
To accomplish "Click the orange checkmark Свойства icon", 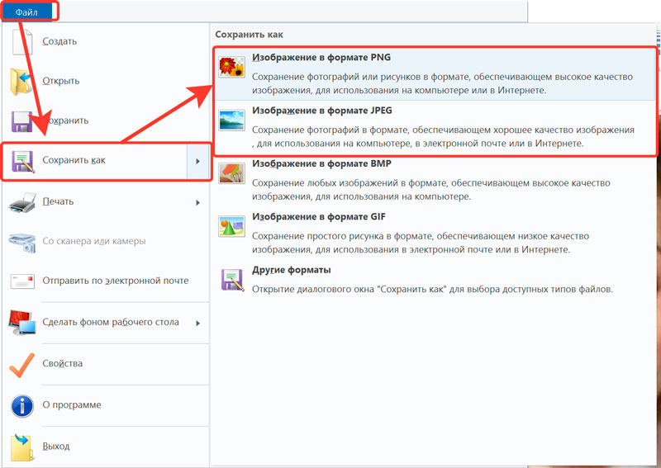I will (x=22, y=365).
